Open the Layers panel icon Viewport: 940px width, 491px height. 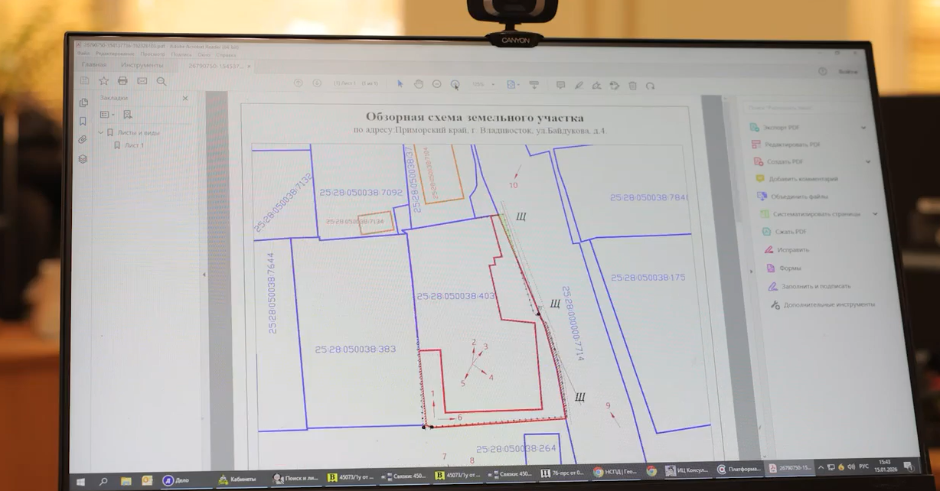[83, 159]
